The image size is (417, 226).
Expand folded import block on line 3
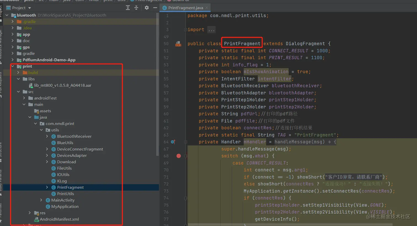coord(185,29)
